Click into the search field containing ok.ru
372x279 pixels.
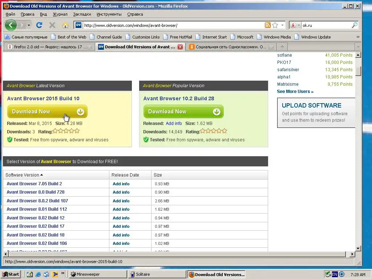coord(326,25)
